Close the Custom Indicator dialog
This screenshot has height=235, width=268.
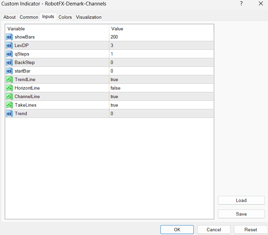pyautogui.click(x=261, y=4)
